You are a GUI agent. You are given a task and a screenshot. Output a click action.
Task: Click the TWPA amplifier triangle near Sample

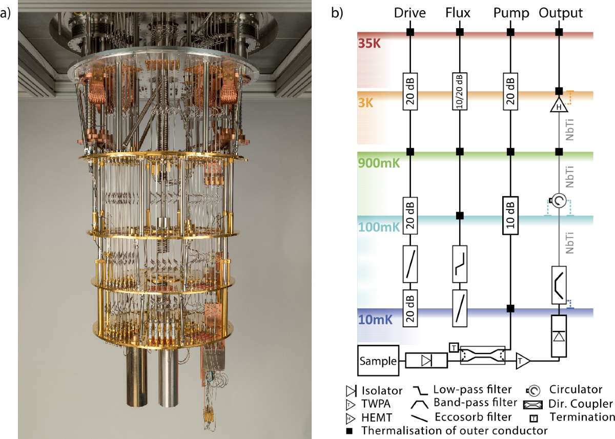click(523, 361)
